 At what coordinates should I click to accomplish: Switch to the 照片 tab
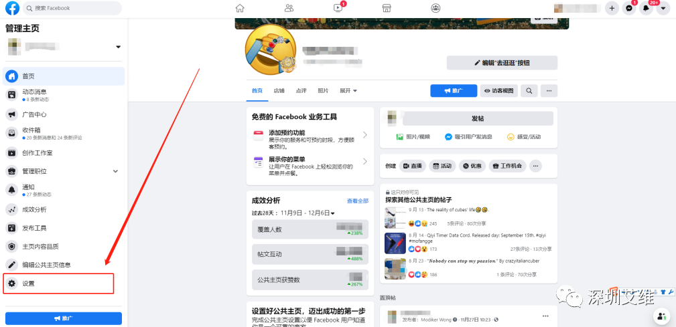(323, 91)
